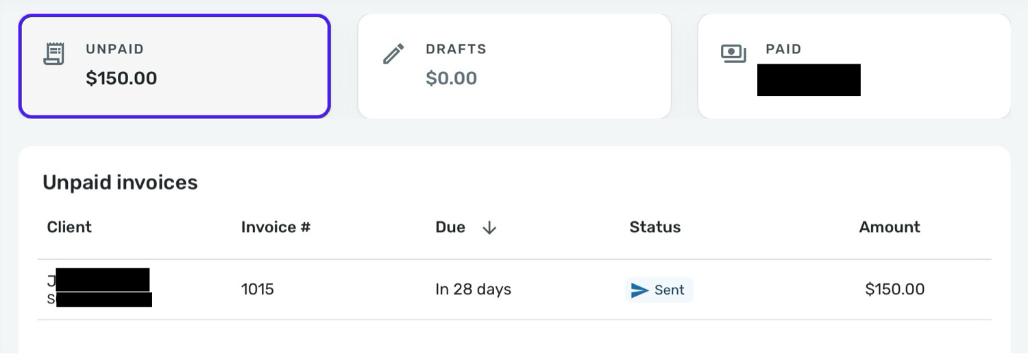Sort by the Amount column header
Image resolution: width=1028 pixels, height=354 pixels.
[890, 227]
